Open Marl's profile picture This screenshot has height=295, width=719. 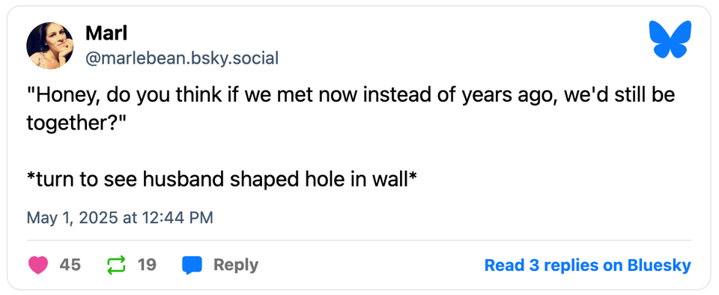[49, 46]
